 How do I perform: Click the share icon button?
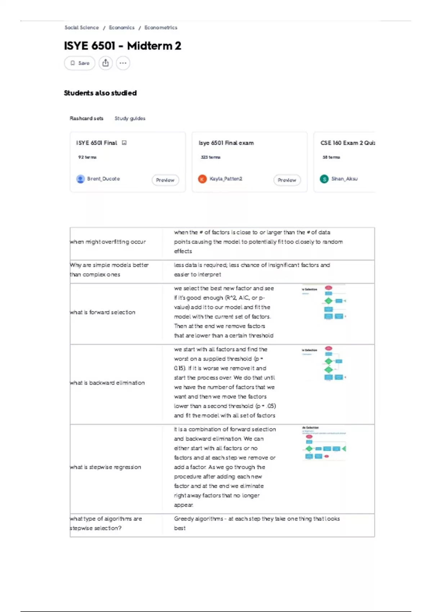pos(105,63)
